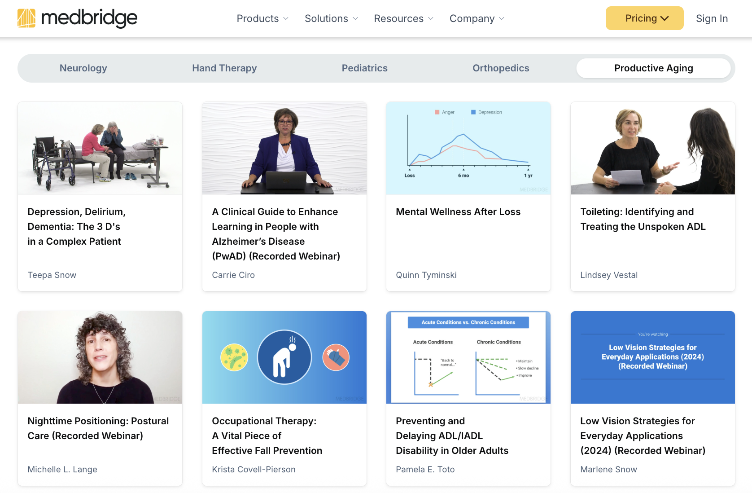
Task: Switch to the Neurology tab
Action: click(83, 68)
